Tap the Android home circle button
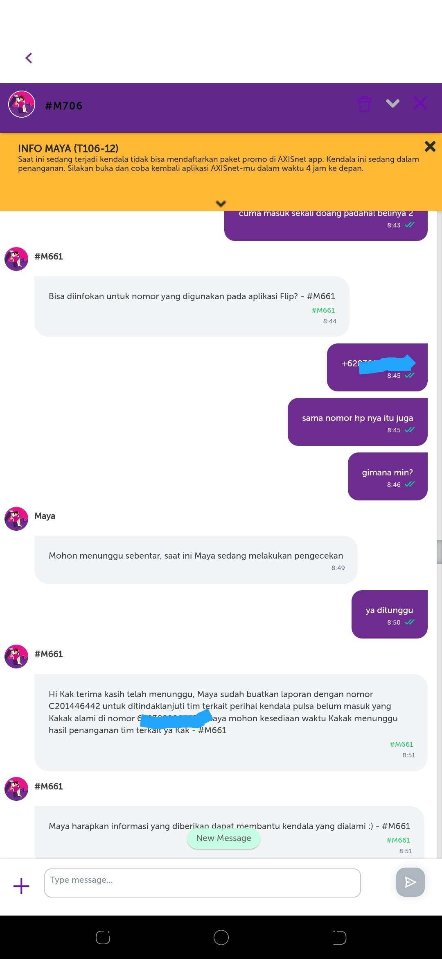The image size is (442, 959). (221, 937)
